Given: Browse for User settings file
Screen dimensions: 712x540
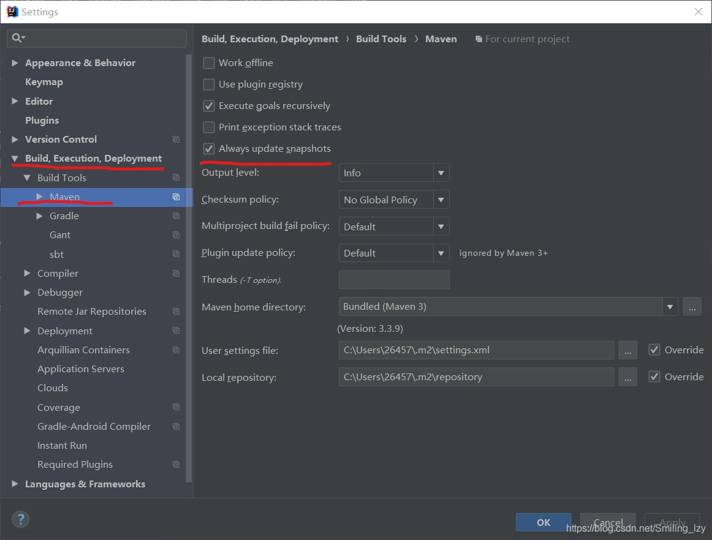Looking at the screenshot, I should point(628,350).
